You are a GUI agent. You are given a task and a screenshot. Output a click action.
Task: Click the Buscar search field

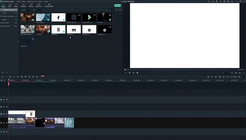click(x=109, y=10)
